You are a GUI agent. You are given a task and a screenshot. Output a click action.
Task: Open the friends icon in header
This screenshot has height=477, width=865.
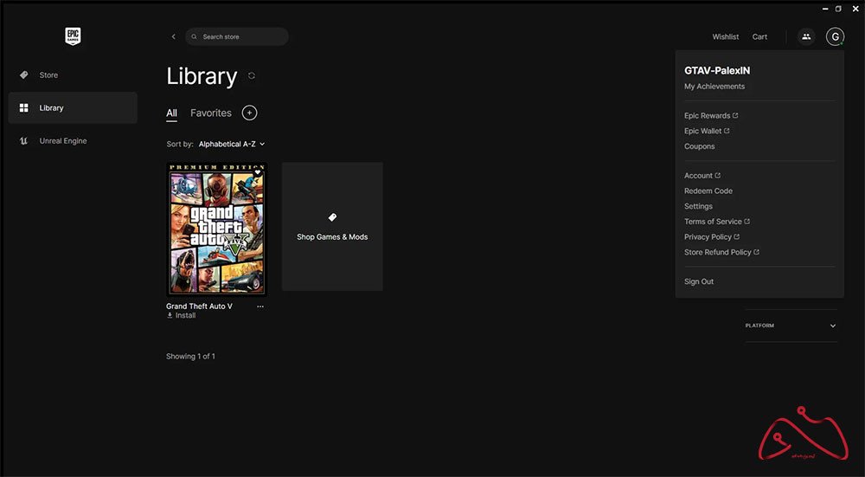point(806,36)
